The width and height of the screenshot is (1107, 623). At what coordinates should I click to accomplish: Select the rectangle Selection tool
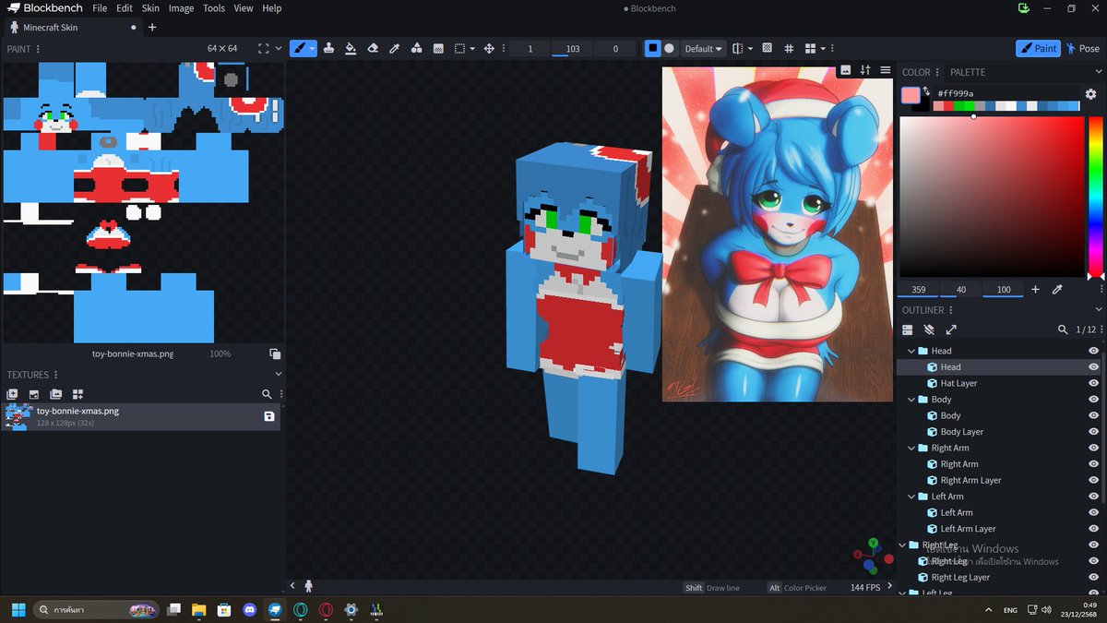460,48
